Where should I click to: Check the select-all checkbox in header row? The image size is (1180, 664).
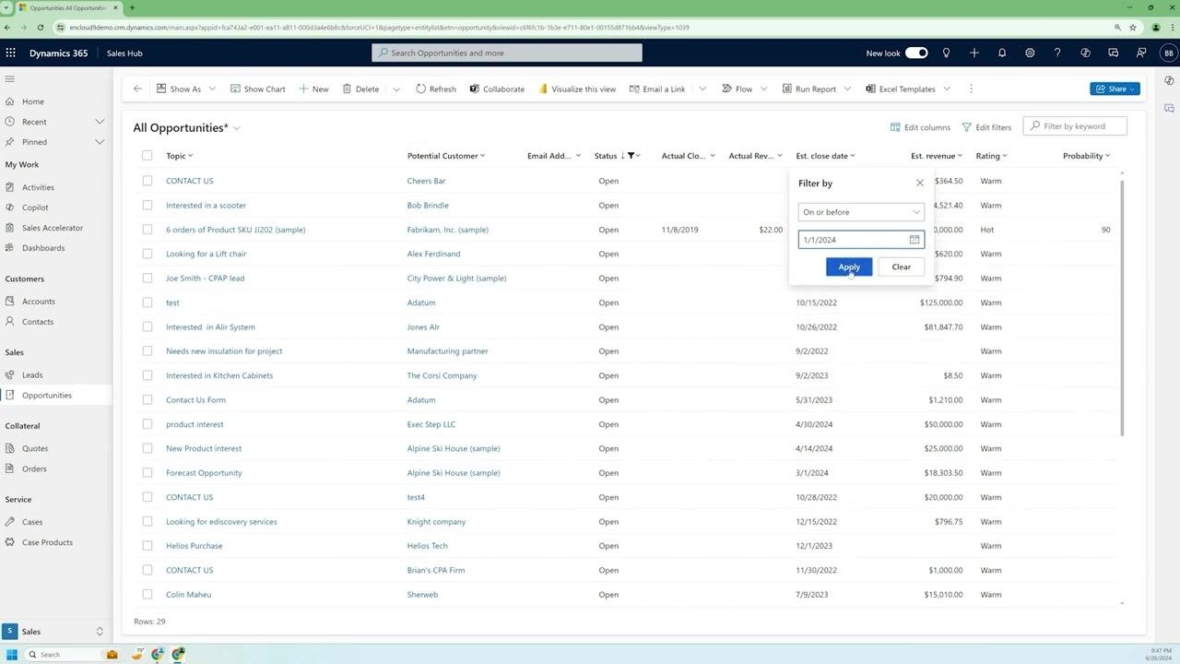point(147,156)
